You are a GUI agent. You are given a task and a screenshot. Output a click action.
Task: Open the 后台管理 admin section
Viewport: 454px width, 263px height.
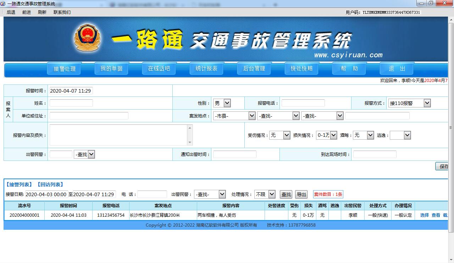tap(254, 69)
